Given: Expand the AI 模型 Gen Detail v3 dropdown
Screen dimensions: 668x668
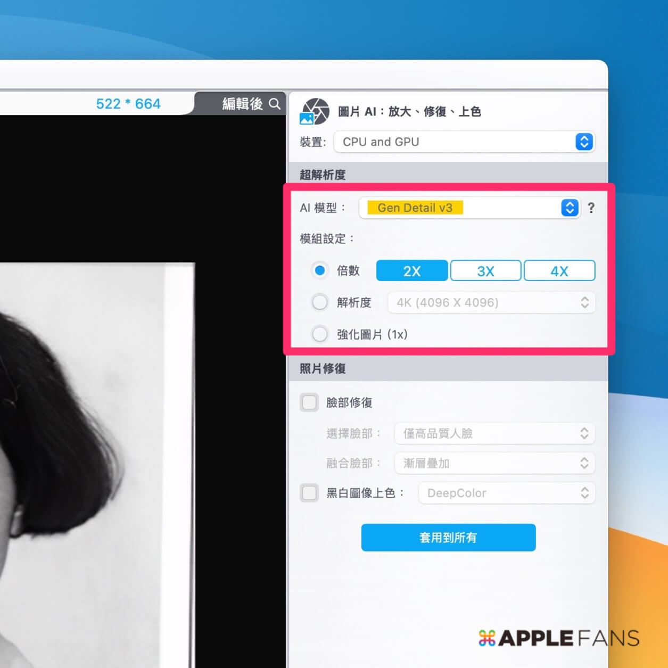Looking at the screenshot, I should pyautogui.click(x=469, y=208).
